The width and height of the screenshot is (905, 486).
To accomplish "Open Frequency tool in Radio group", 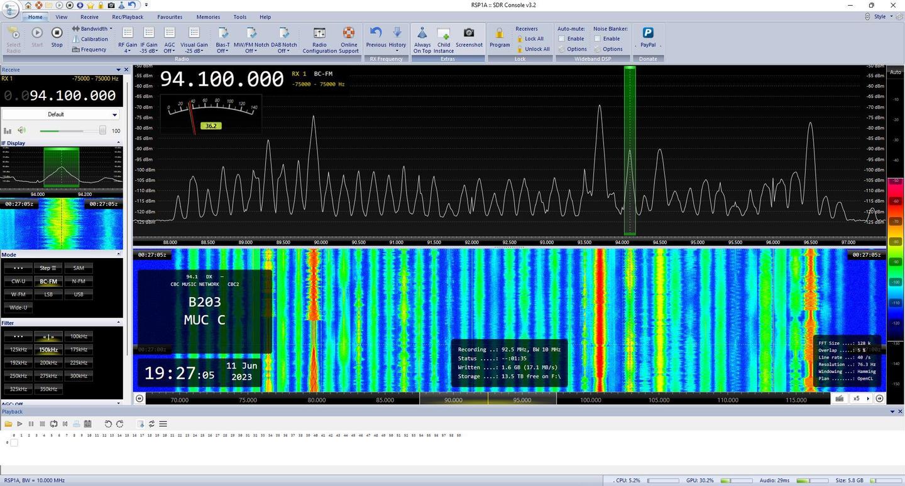I will [x=89, y=49].
